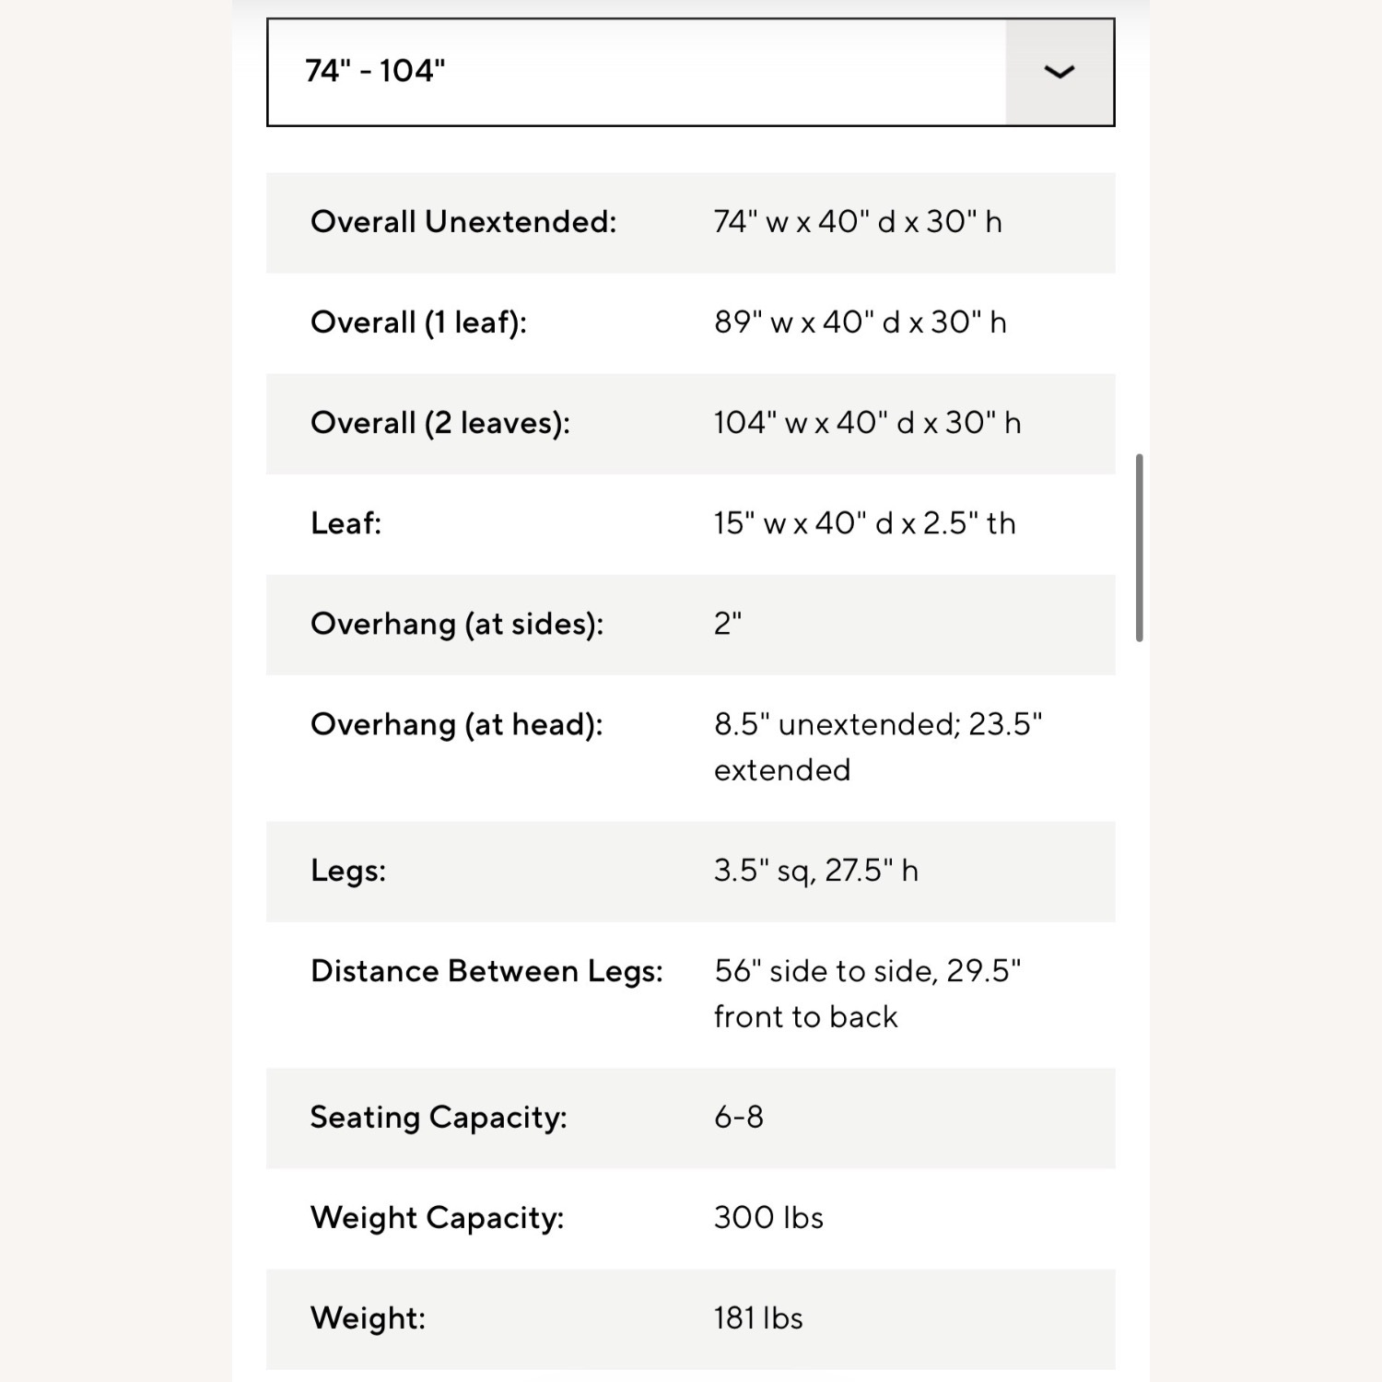Click the Overhang (at head) label
Viewport: 1382px width, 1382px height.
click(457, 725)
